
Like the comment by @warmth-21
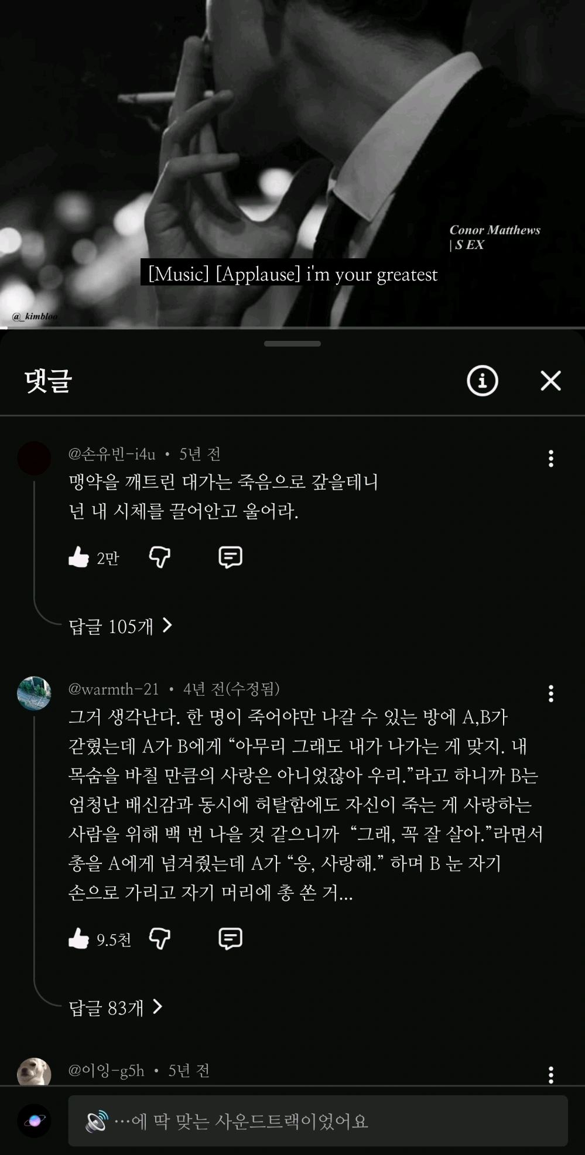pos(78,938)
